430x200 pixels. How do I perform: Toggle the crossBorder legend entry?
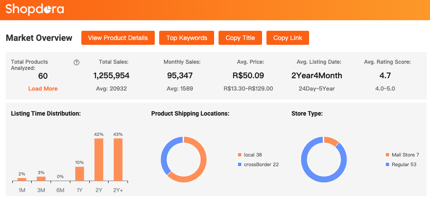(258, 164)
